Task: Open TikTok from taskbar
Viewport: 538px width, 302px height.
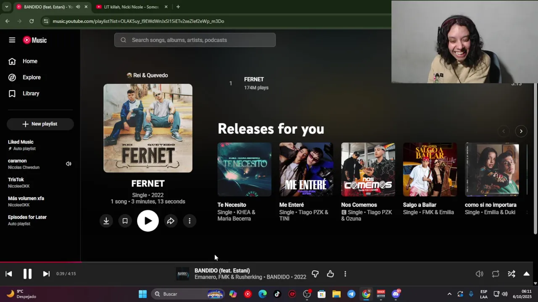Action: pos(277,294)
